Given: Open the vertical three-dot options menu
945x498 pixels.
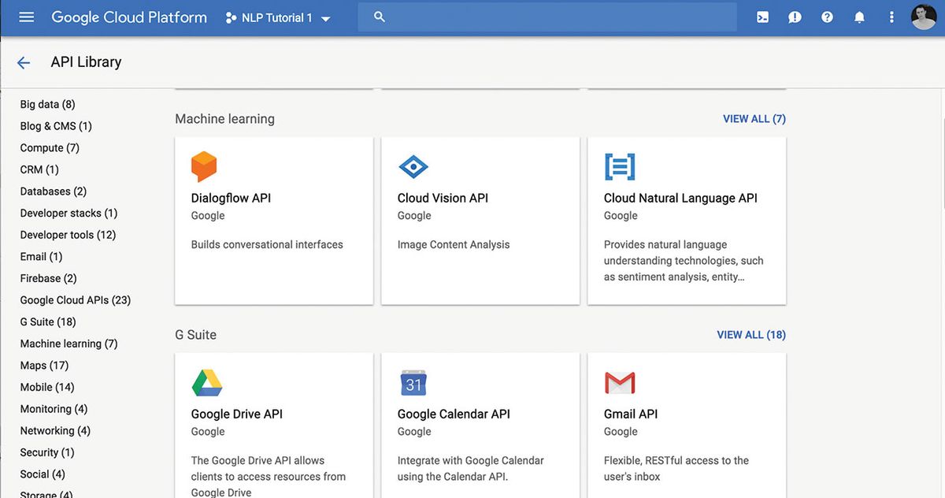Looking at the screenshot, I should pos(891,17).
